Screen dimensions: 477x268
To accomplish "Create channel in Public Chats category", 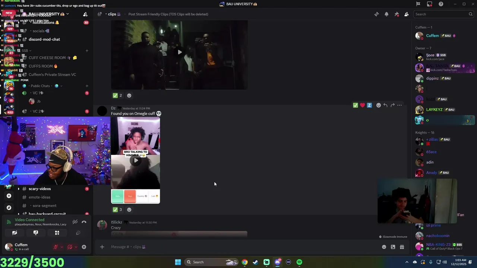I will click(x=87, y=86).
